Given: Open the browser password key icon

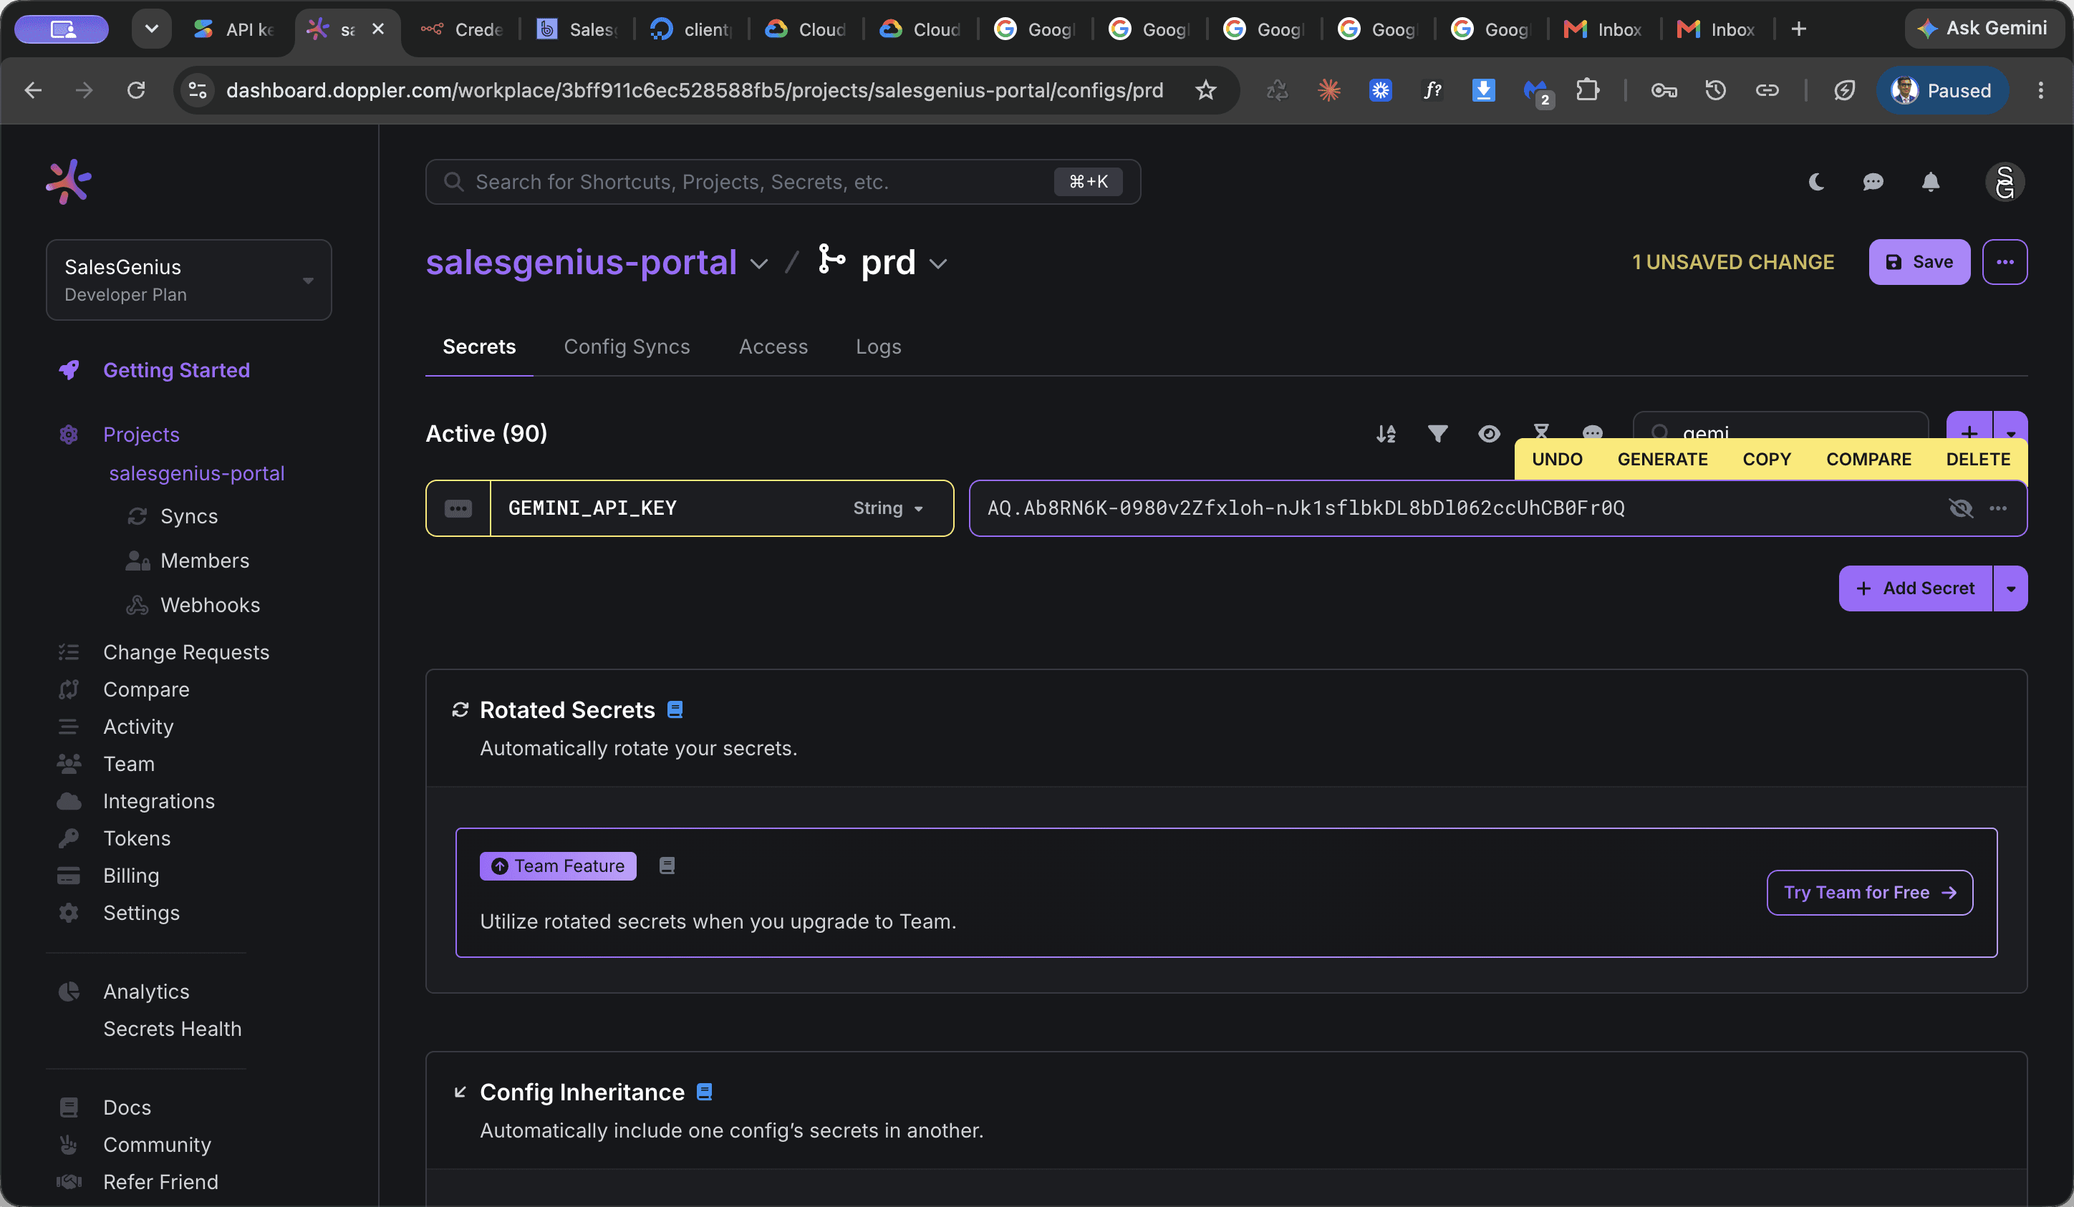Looking at the screenshot, I should click(1664, 89).
